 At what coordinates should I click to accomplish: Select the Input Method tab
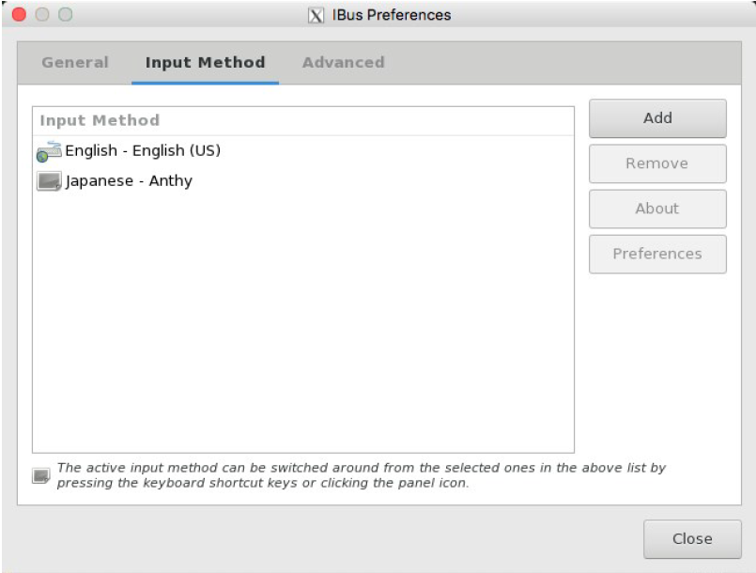(x=205, y=63)
